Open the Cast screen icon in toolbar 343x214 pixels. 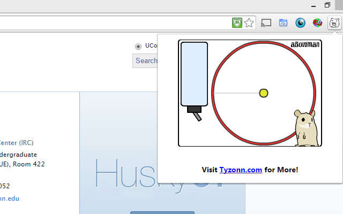[266, 22]
